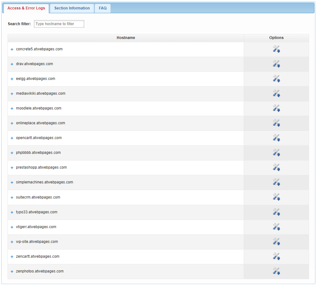Open log options for zenphotoo.atwebpages.com
Screen dimensions: 316x286
276,271
